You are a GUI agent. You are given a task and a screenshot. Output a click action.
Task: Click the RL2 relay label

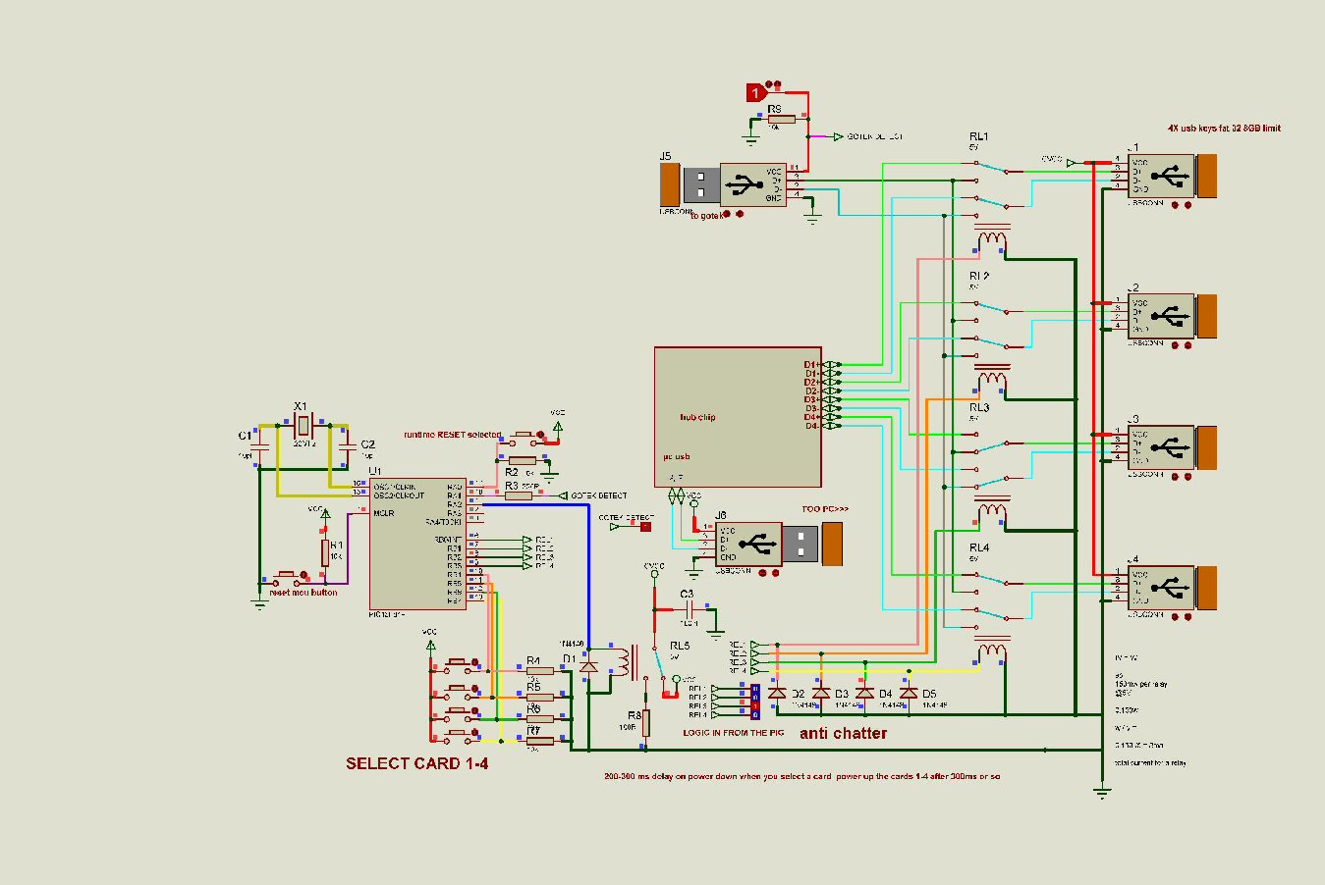pos(978,277)
